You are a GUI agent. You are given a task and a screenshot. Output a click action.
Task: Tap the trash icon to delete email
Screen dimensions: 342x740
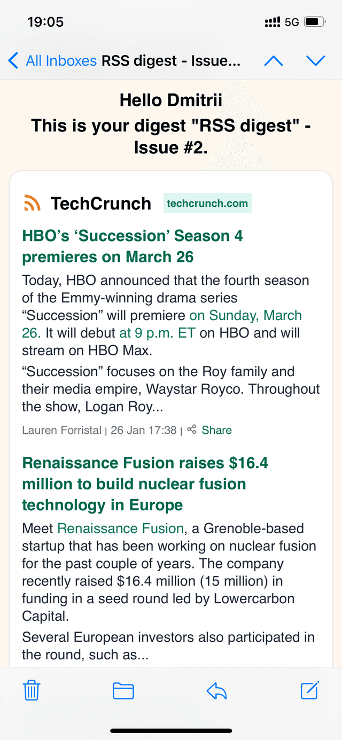point(32,690)
